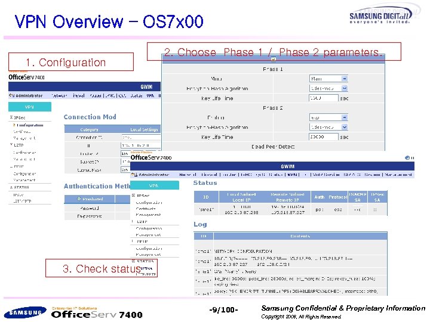This screenshot has width=430, height=322.
Task: Click the Samsung DigitAll logo
Action: tap(380, 17)
